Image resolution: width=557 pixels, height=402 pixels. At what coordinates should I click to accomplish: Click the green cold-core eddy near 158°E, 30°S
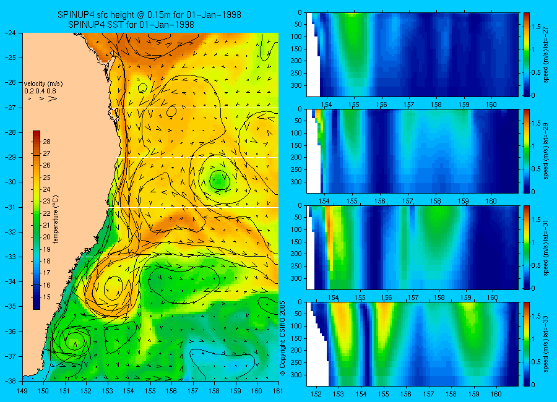[219, 181]
